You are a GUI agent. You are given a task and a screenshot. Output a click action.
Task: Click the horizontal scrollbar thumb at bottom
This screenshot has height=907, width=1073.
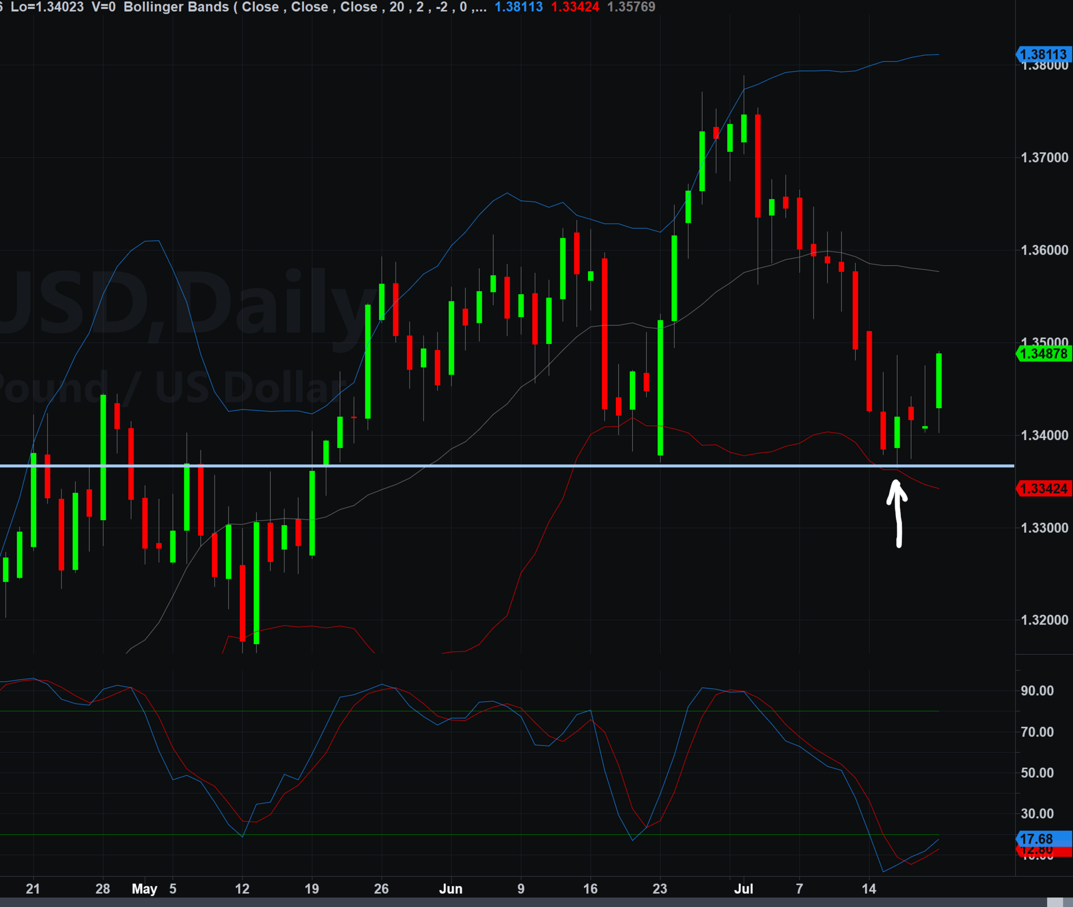click(x=1054, y=903)
